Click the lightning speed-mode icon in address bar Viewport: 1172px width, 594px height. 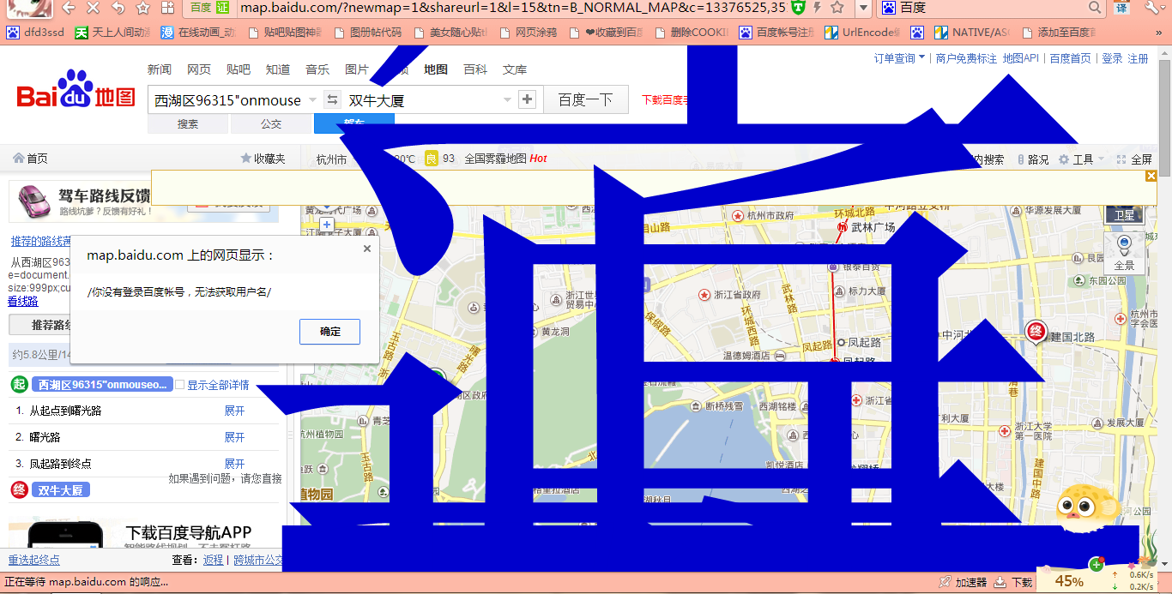pyautogui.click(x=818, y=8)
